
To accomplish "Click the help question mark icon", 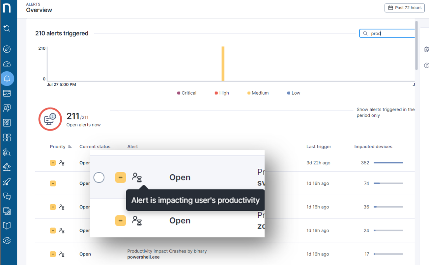I will tap(426, 65).
